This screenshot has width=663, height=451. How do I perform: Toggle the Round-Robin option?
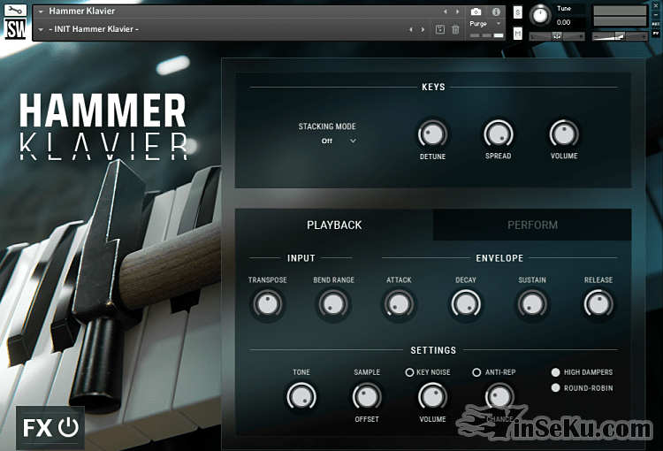click(555, 388)
